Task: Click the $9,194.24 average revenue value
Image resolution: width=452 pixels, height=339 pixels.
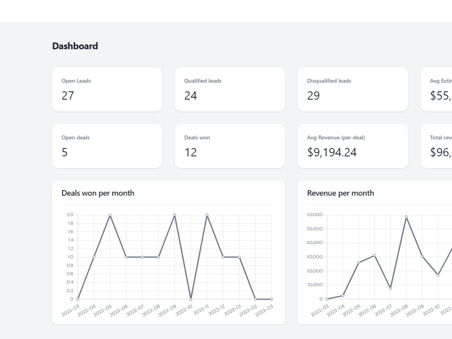Action: coord(332,152)
